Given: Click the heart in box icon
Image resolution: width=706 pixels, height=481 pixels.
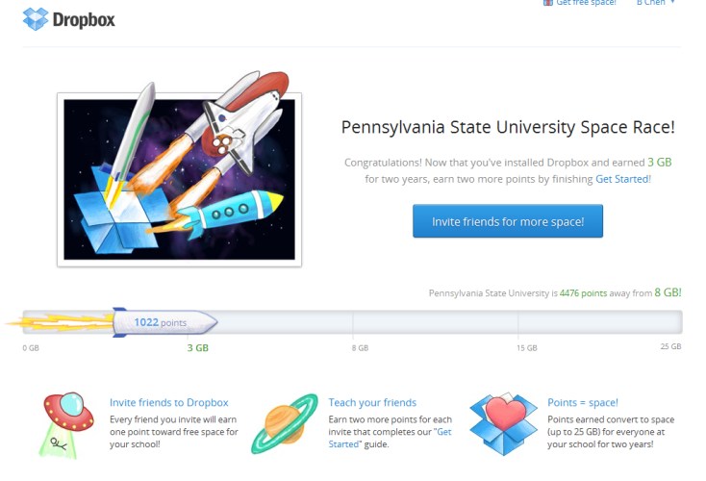Looking at the screenshot, I should 503,424.
